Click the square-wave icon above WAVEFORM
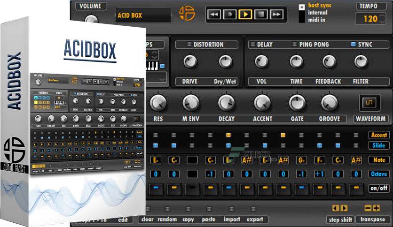 369,103
